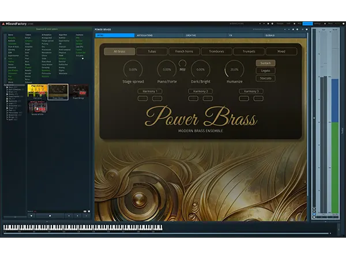Click the heart button below the preset browser
346x259 pixels.
(x=31, y=216)
